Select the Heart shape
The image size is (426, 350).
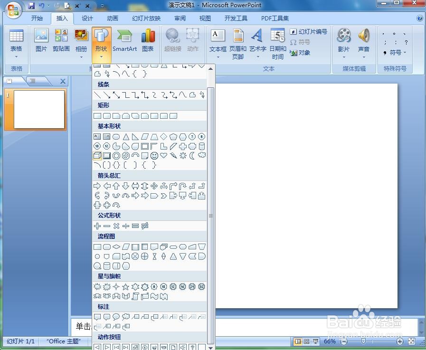(163, 156)
